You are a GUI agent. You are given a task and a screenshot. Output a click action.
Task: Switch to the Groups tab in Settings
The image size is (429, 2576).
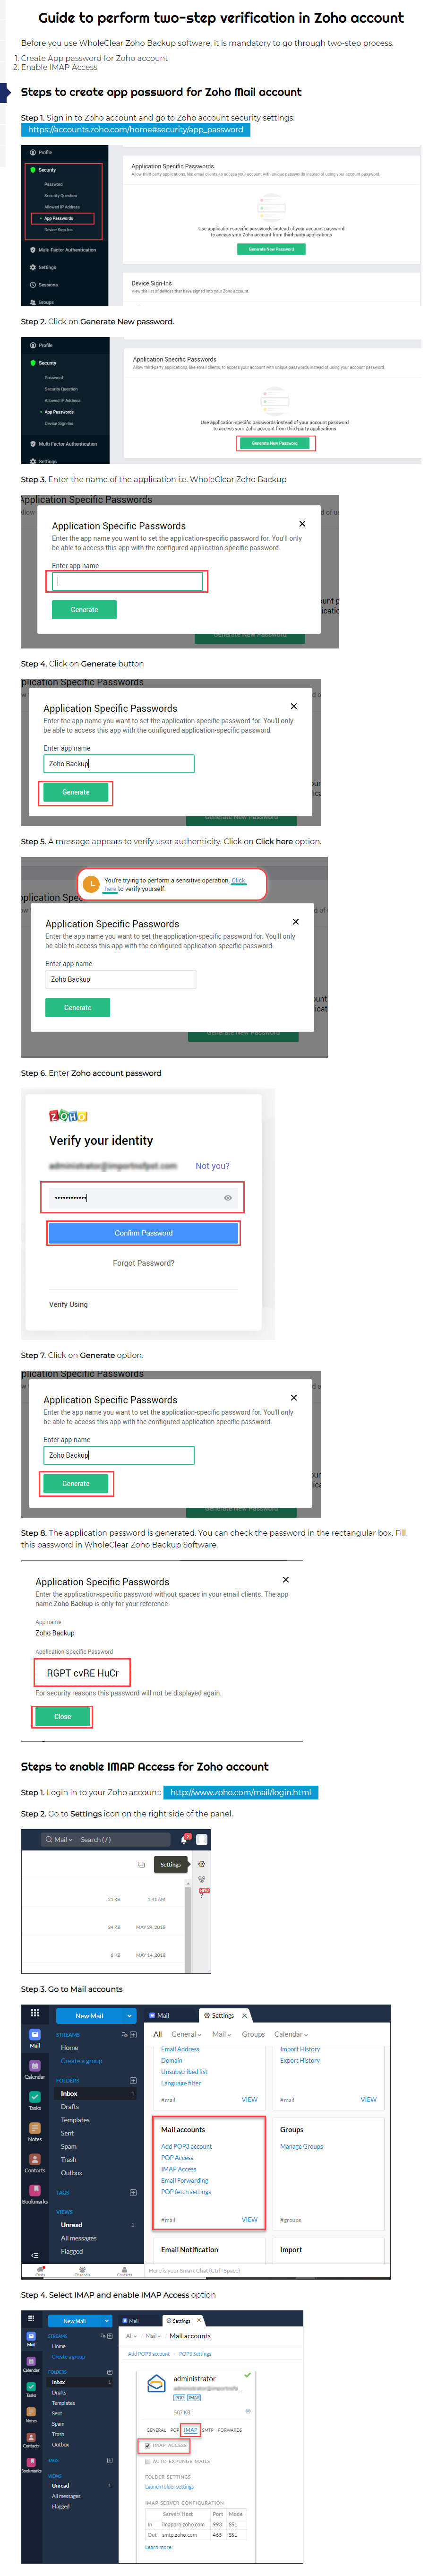point(253,2034)
